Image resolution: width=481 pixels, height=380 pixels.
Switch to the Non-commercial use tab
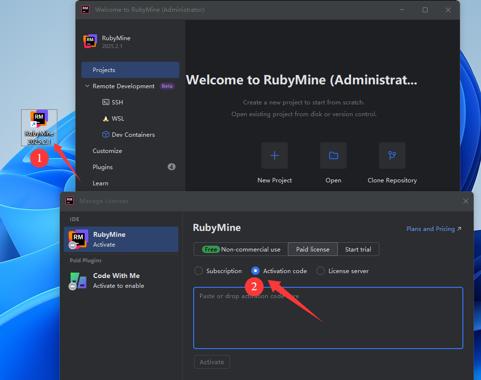coord(241,249)
